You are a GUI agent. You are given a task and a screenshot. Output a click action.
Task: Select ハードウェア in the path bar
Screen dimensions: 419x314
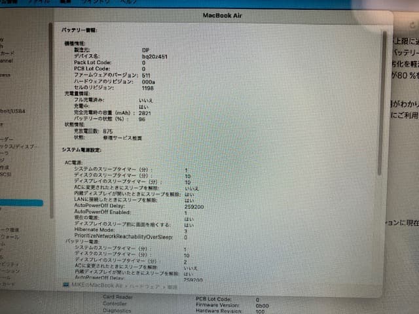coord(144,287)
